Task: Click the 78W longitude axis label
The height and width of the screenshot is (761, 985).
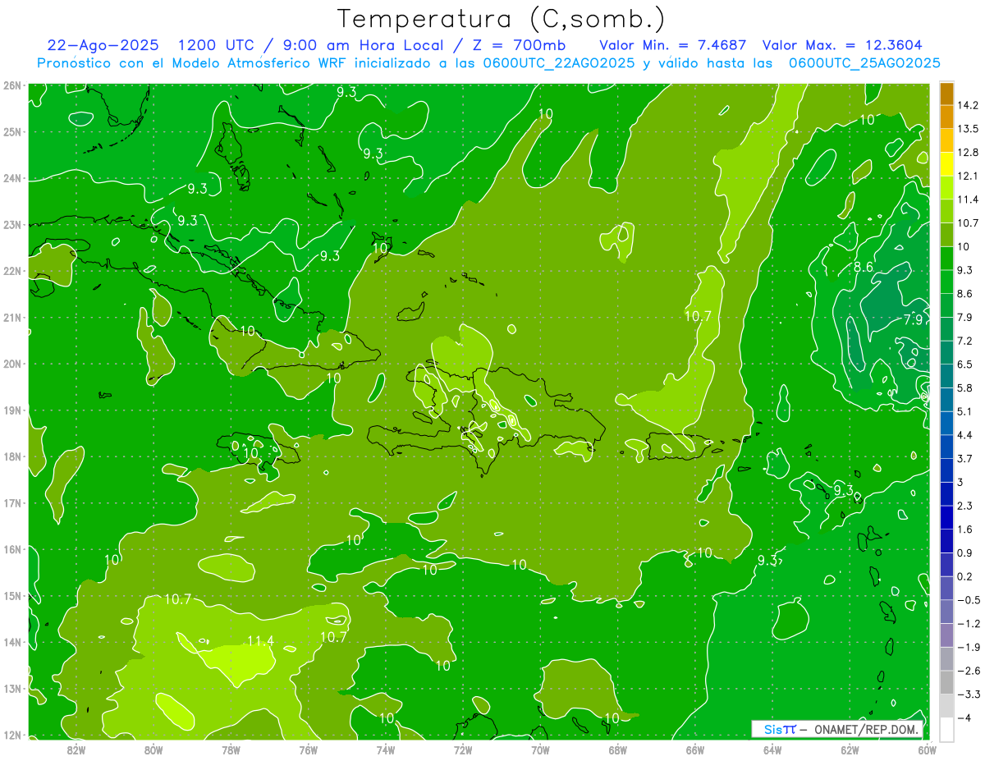Action: tap(231, 750)
